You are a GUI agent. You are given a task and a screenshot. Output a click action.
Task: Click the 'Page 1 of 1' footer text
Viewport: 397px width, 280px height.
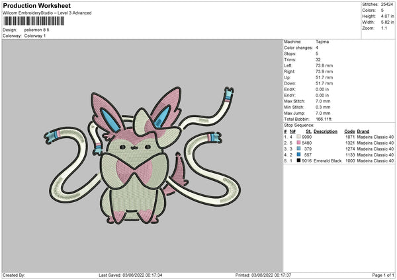pyautogui.click(x=383, y=275)
